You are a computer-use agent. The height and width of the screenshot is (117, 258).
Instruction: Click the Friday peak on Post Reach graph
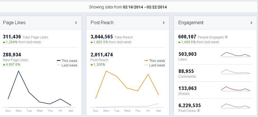148,74
